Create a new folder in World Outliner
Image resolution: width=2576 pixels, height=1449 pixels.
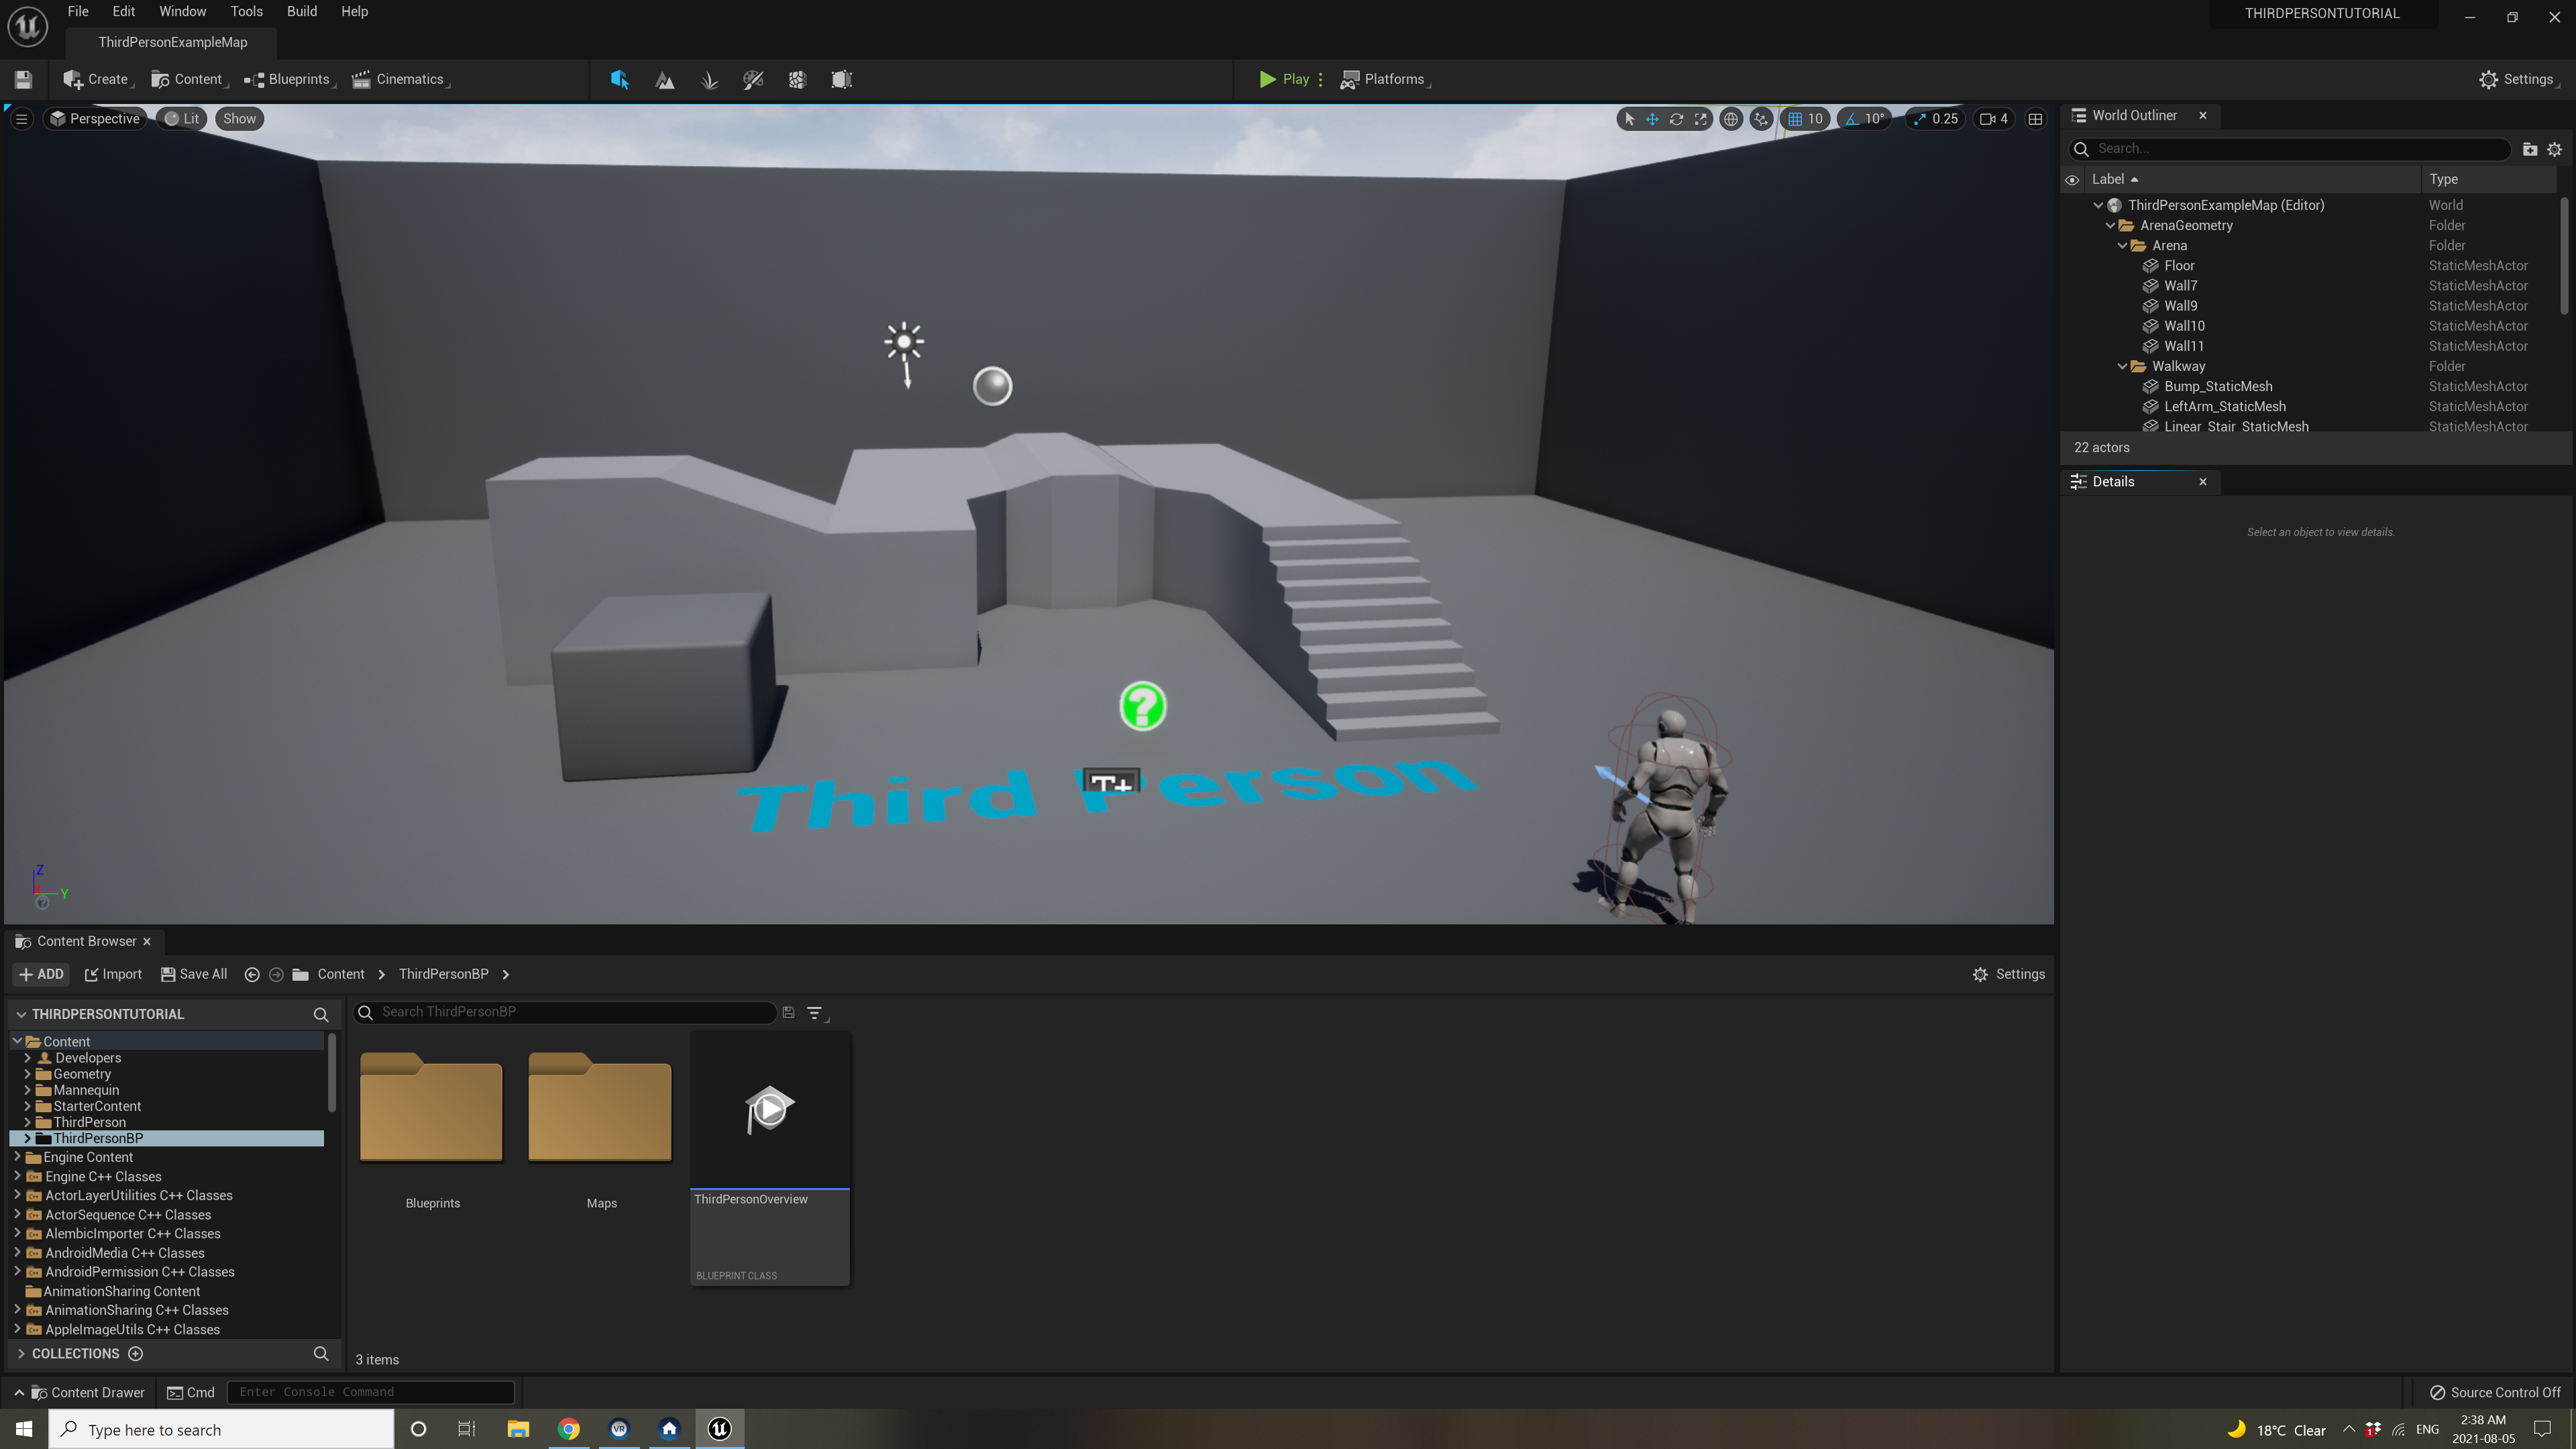click(2530, 149)
